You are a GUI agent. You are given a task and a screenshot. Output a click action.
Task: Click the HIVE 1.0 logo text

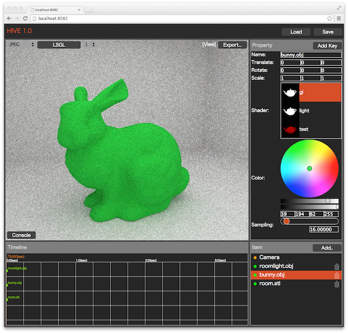click(x=19, y=31)
